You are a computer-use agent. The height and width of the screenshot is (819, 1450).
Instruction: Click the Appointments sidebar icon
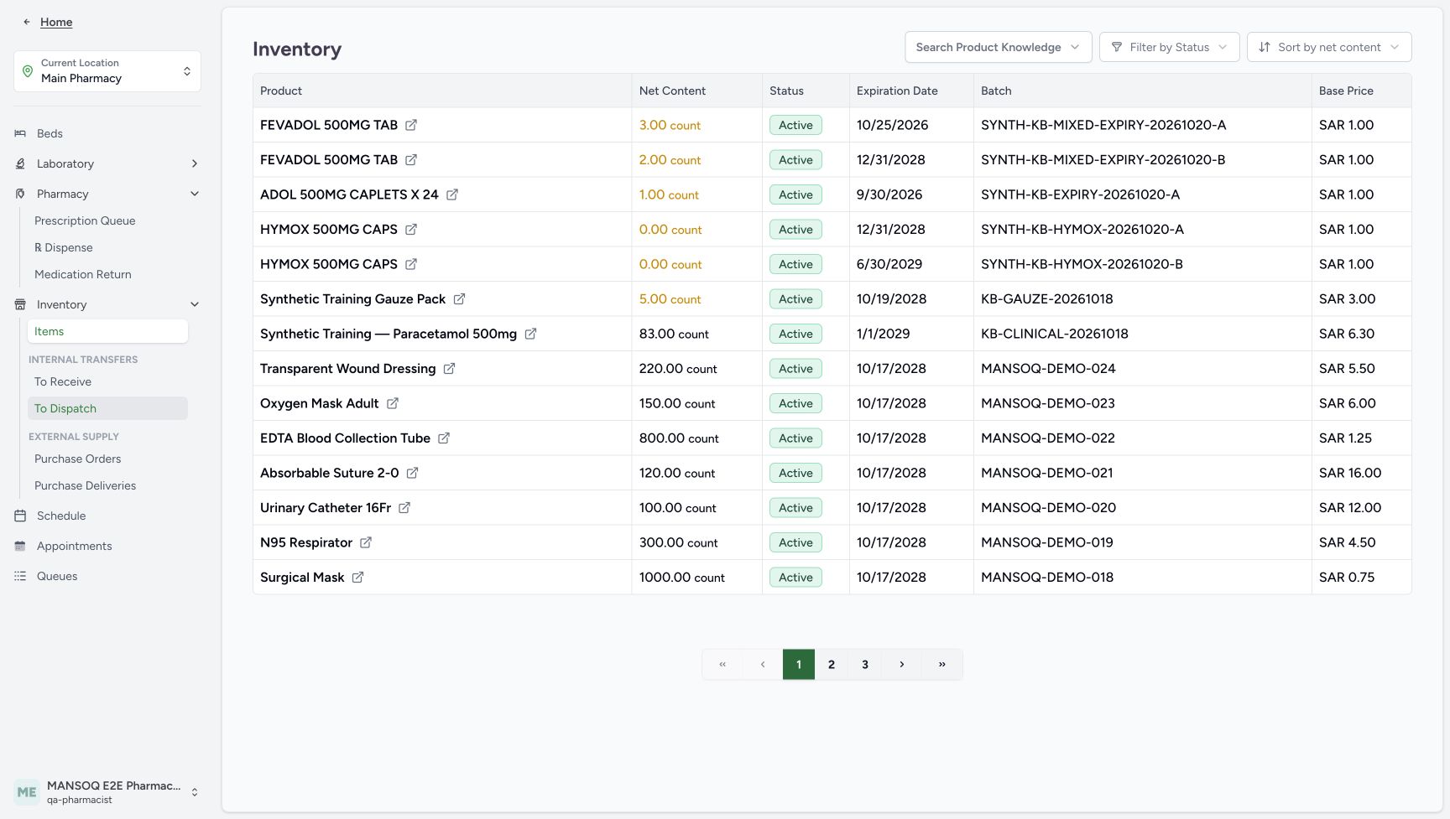pyautogui.click(x=20, y=546)
